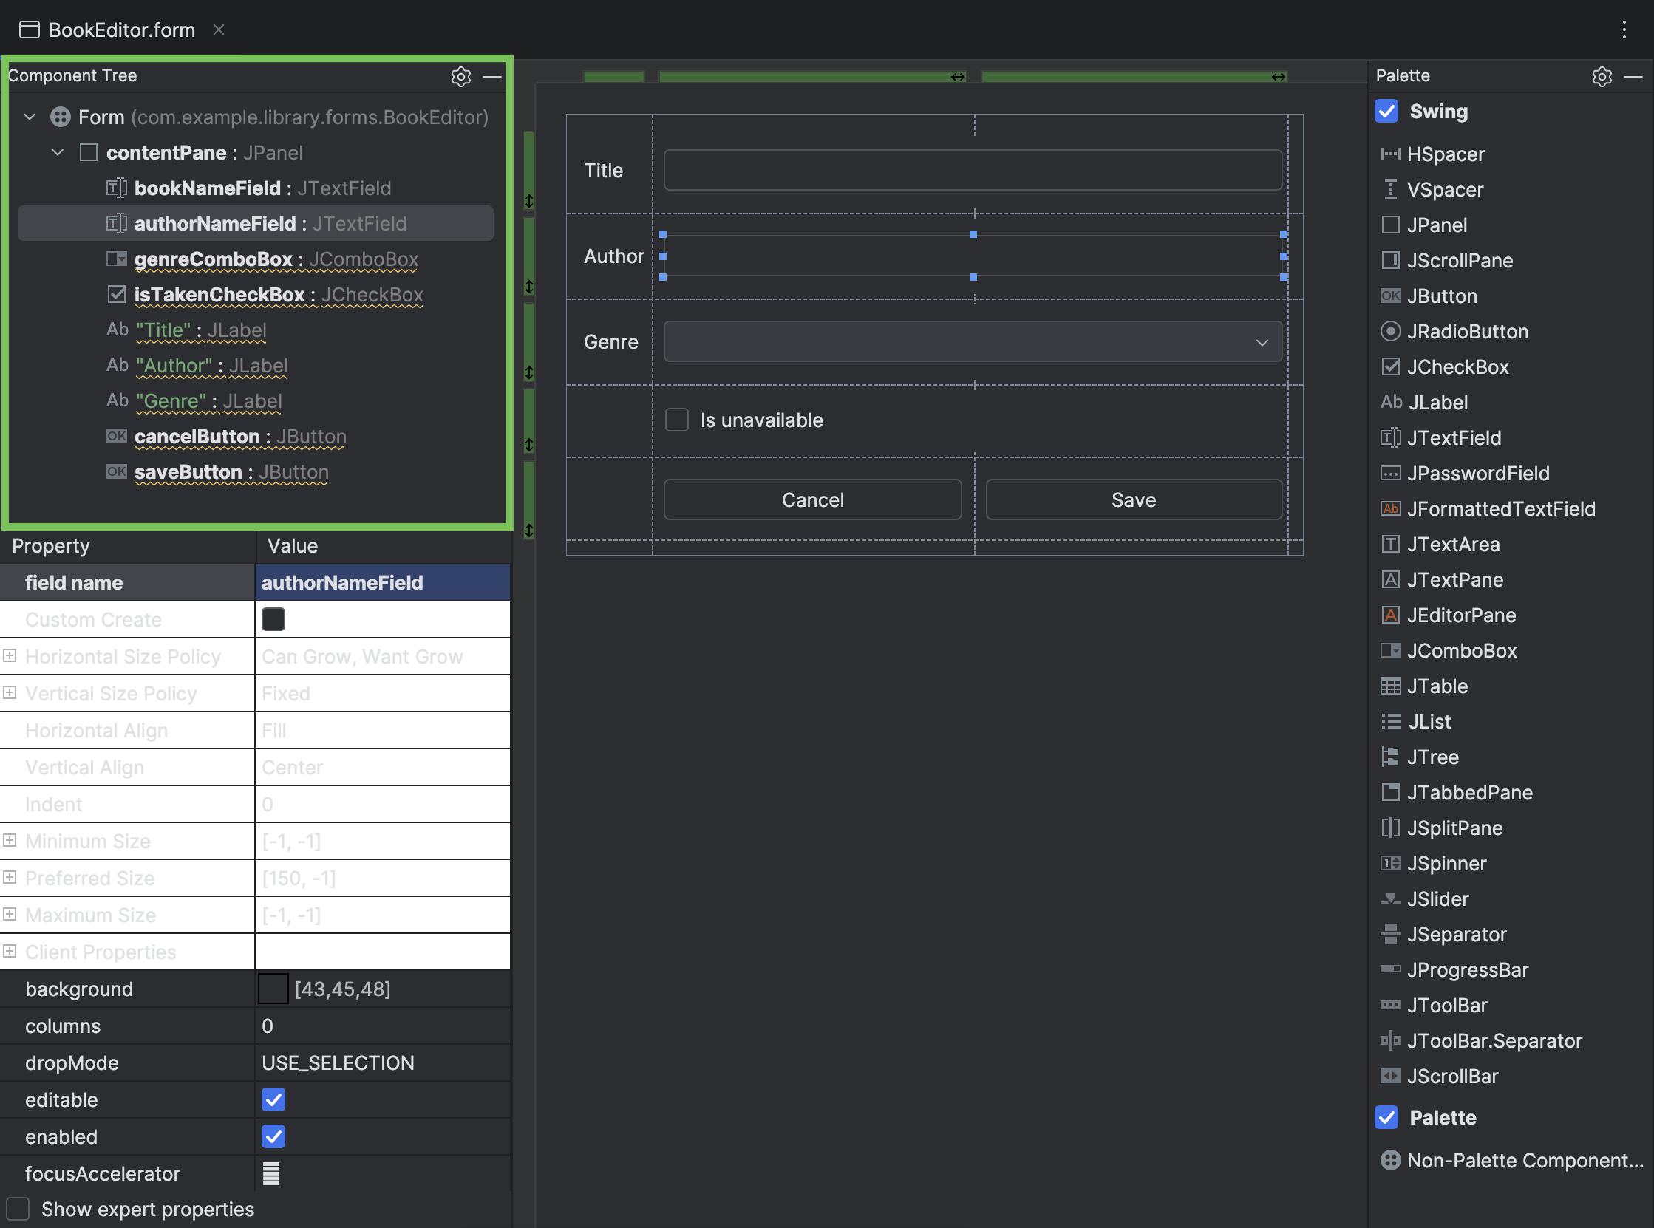Collapse the contentPane node in Component Tree
1654x1228 pixels.
tap(57, 152)
